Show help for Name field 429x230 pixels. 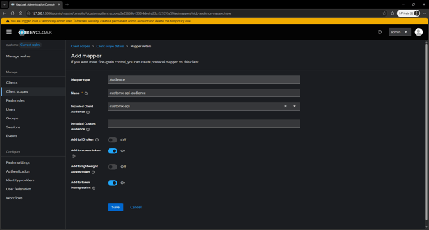point(86,93)
